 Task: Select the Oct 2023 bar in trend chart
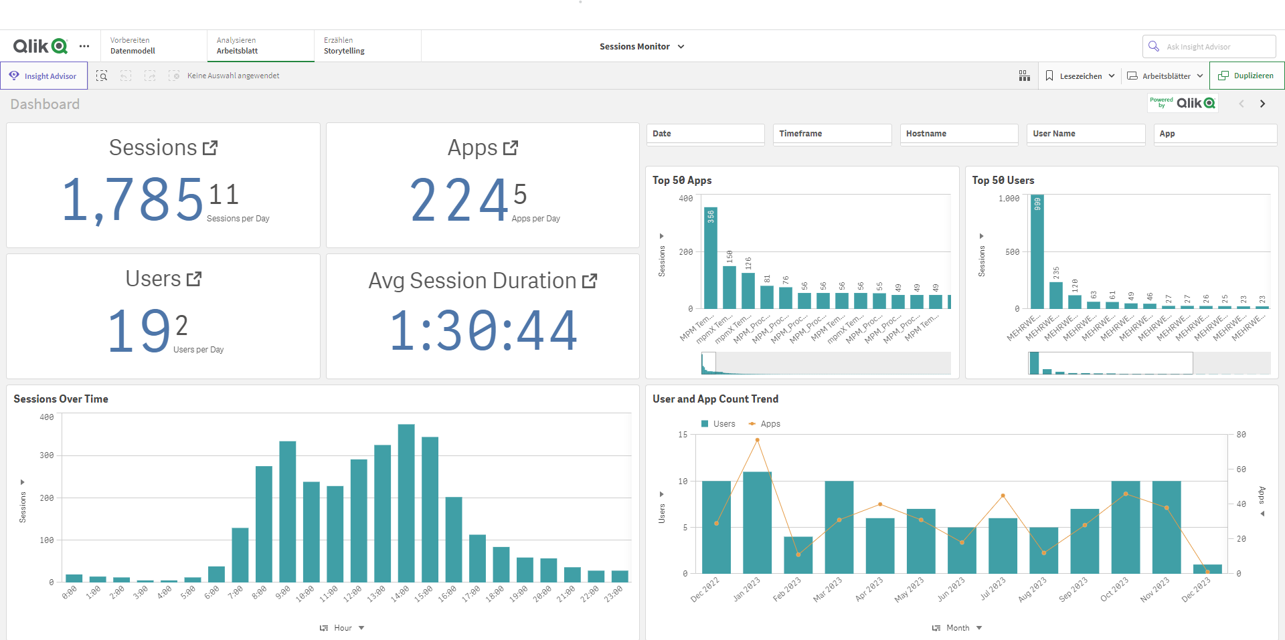click(1125, 527)
